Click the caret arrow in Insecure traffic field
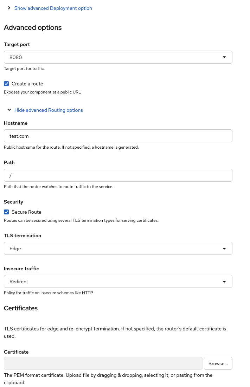This screenshot has width=250, height=387. point(224,282)
